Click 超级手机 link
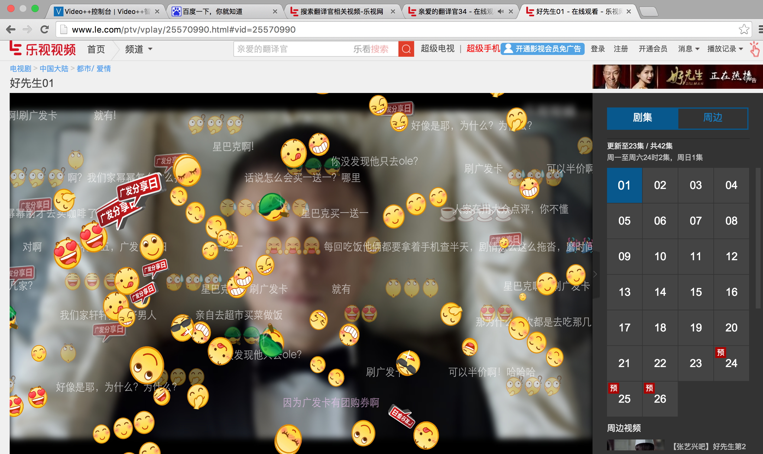The width and height of the screenshot is (763, 454). click(483, 48)
